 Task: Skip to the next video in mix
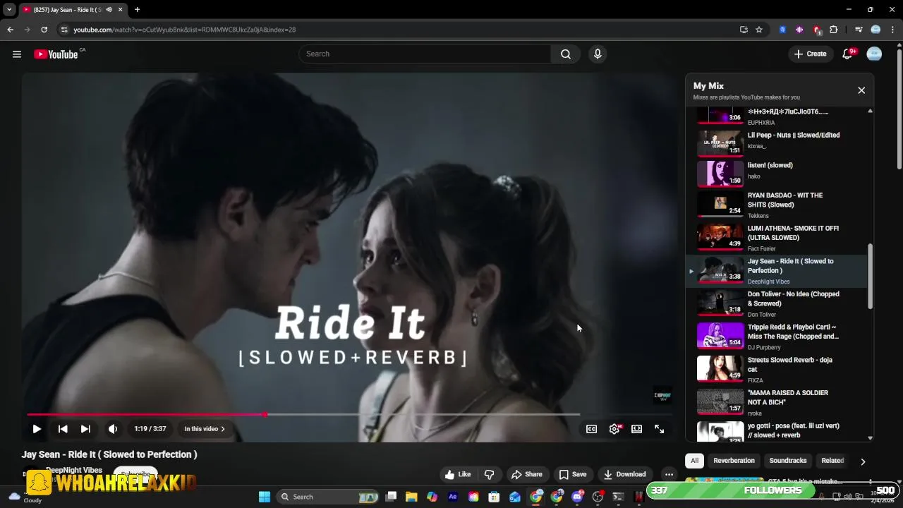click(x=85, y=429)
